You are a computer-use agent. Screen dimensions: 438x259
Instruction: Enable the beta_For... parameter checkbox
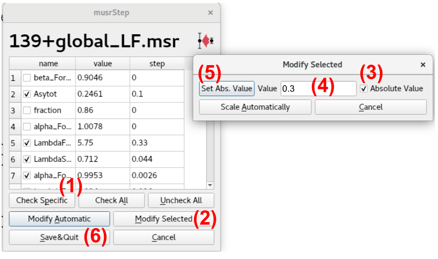point(27,78)
